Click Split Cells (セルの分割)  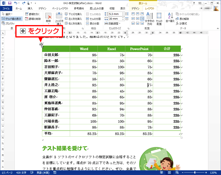(93, 19)
